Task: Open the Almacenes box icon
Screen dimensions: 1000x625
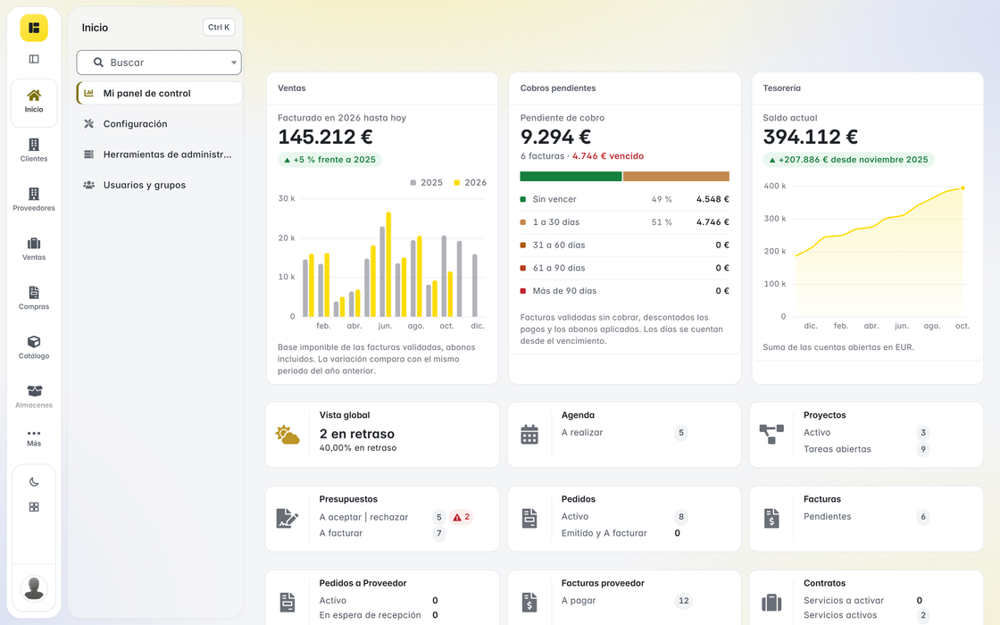Action: [34, 391]
